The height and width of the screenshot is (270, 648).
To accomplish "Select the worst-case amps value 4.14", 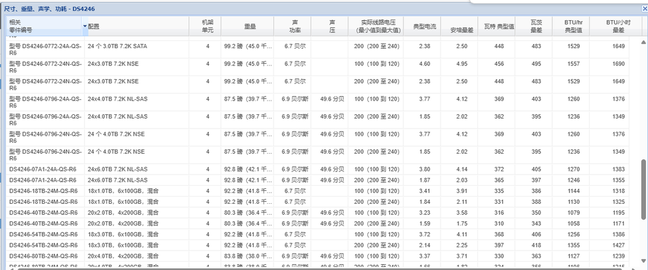I will 462,169.
